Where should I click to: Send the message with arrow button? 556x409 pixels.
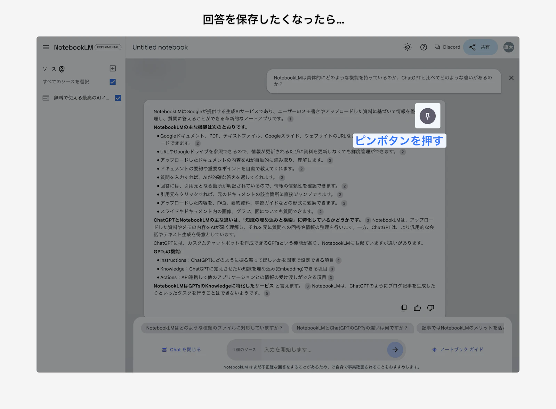point(395,350)
